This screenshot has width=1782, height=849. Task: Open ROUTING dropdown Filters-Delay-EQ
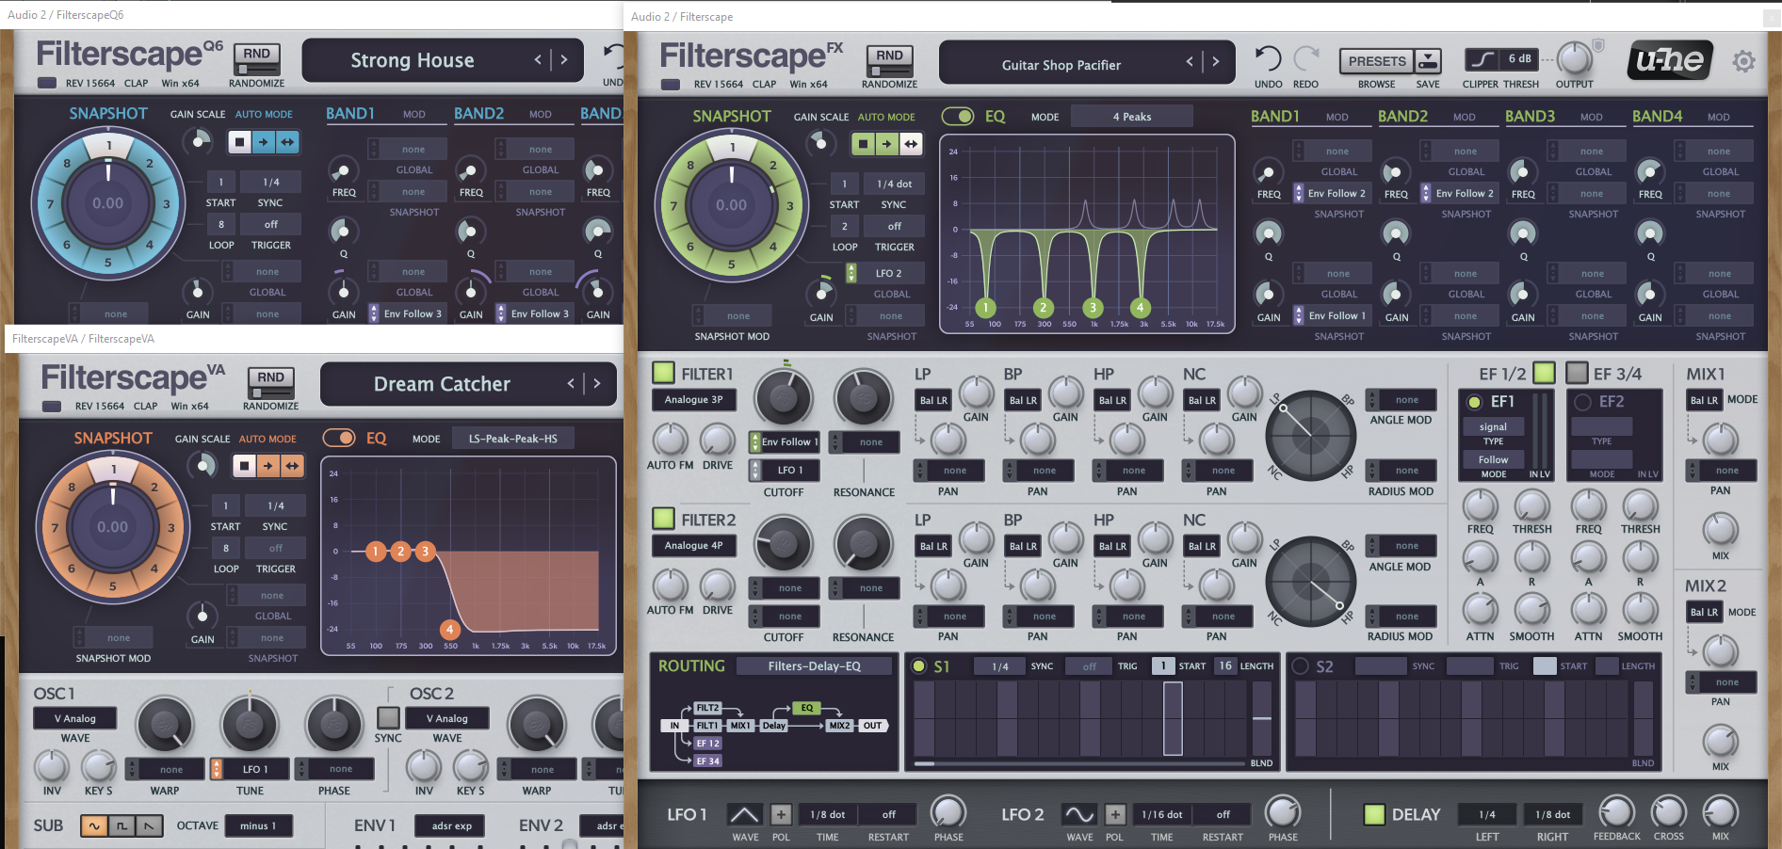coord(814,665)
